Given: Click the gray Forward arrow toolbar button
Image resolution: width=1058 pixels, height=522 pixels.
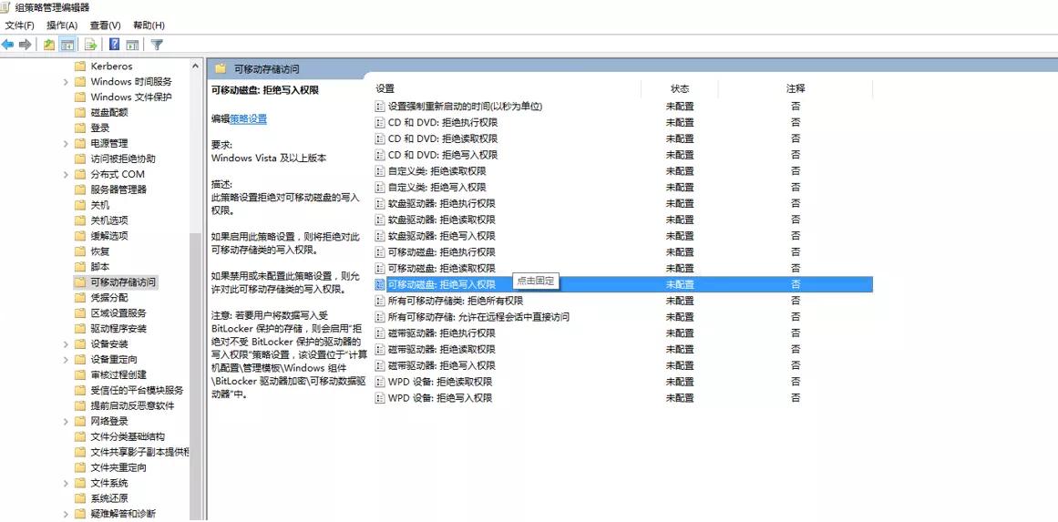Looking at the screenshot, I should click(26, 46).
